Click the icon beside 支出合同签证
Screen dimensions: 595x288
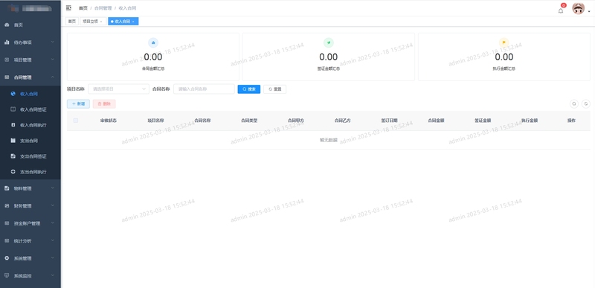point(13,156)
